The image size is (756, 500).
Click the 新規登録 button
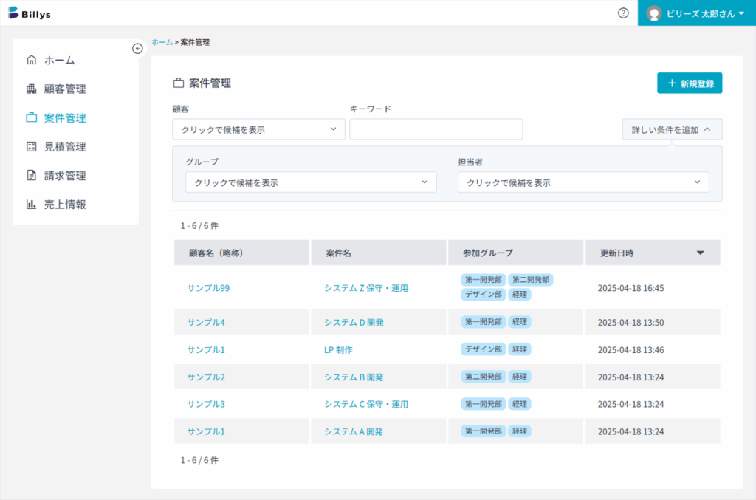690,83
